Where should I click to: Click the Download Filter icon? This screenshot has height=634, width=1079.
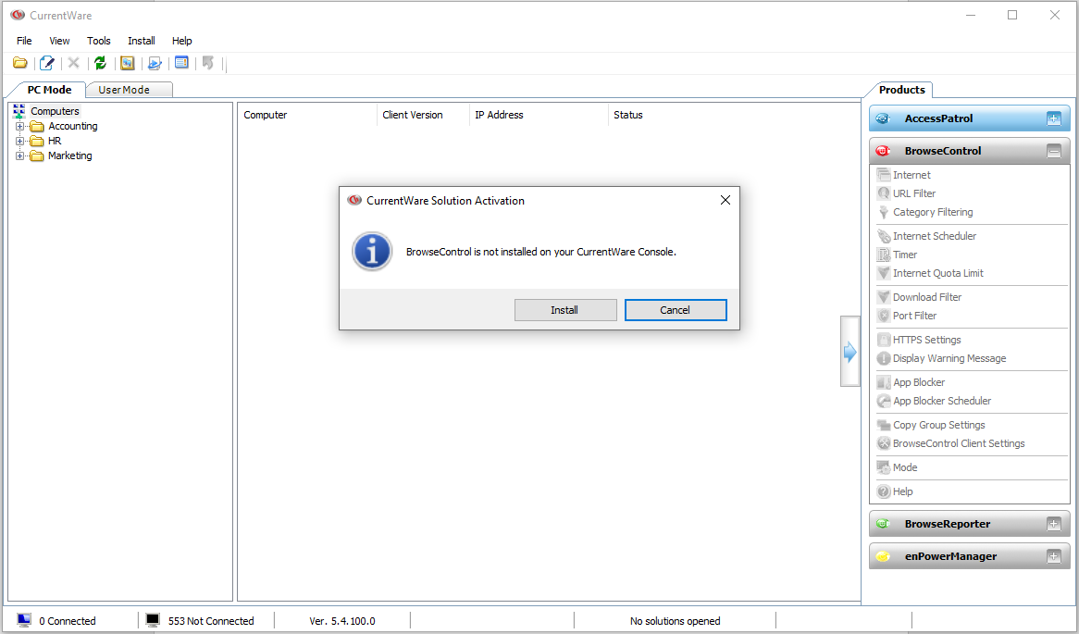[x=884, y=297]
